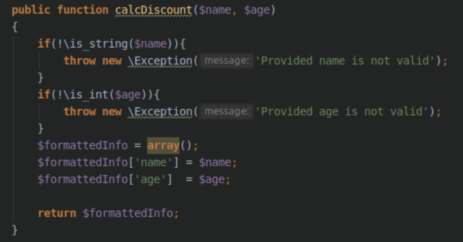Click the 'function' keyword

coord(83,10)
